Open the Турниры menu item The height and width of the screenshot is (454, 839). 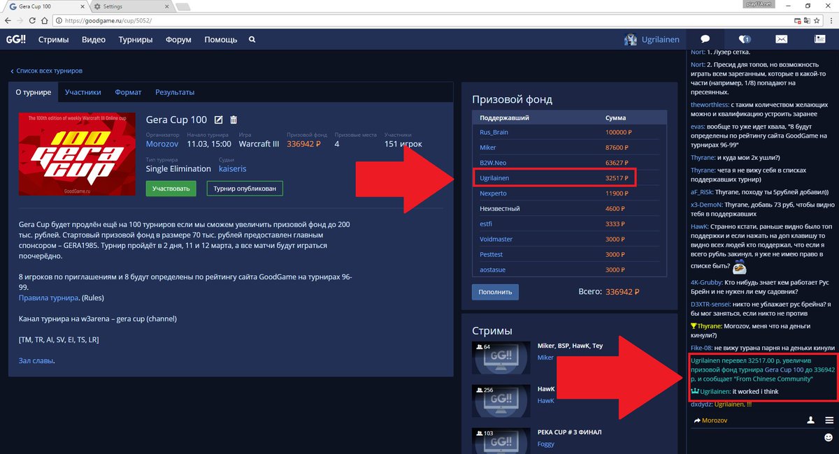pyautogui.click(x=136, y=40)
